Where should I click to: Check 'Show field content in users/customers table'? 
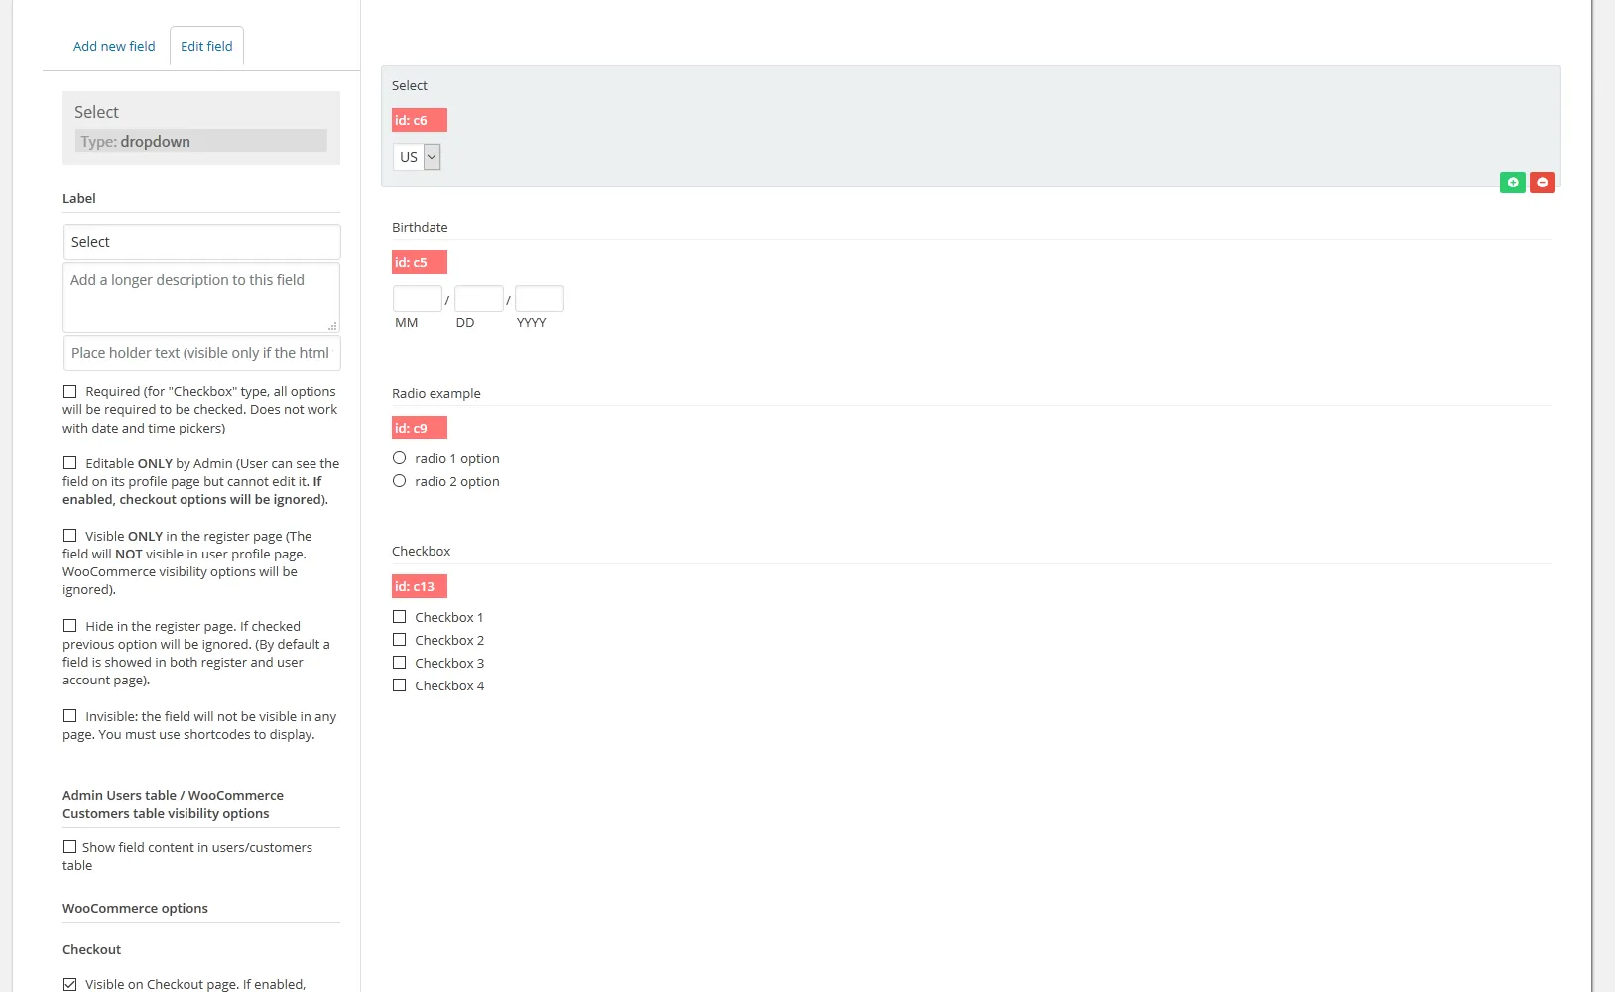[69, 846]
